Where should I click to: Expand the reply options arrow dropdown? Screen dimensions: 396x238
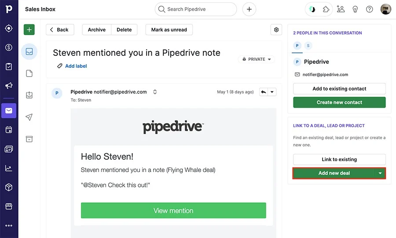click(x=272, y=92)
